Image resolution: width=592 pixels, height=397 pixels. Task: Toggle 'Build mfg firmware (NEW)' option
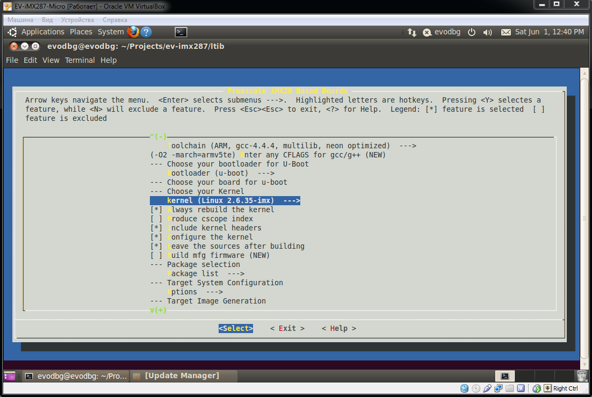pyautogui.click(x=156, y=255)
